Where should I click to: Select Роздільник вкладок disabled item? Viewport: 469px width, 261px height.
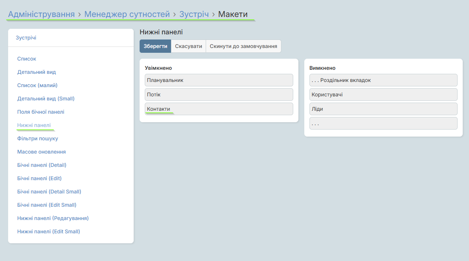[x=383, y=80]
